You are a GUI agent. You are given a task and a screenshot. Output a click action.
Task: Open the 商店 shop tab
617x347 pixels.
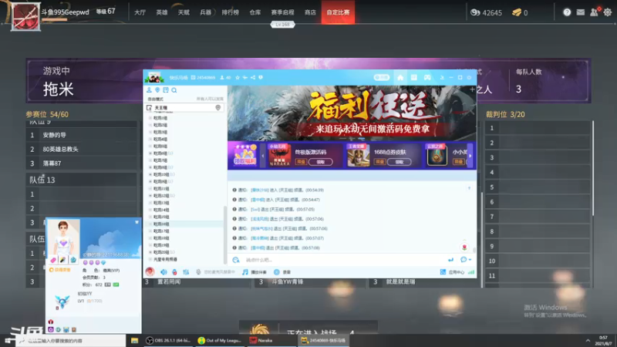[x=310, y=12]
